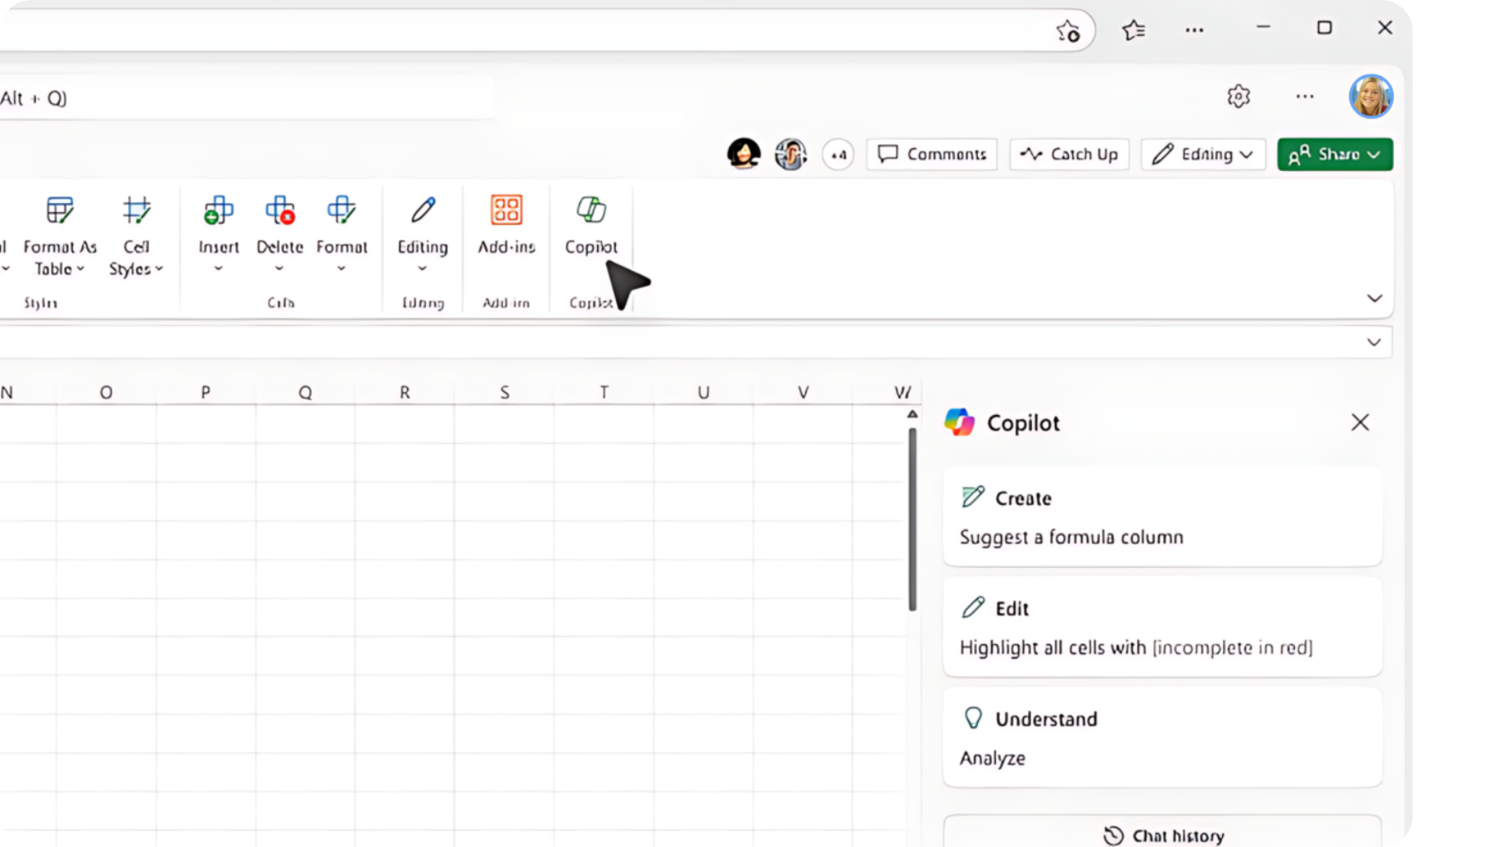The height and width of the screenshot is (847, 1507).
Task: Select column O header
Action: 106,392
